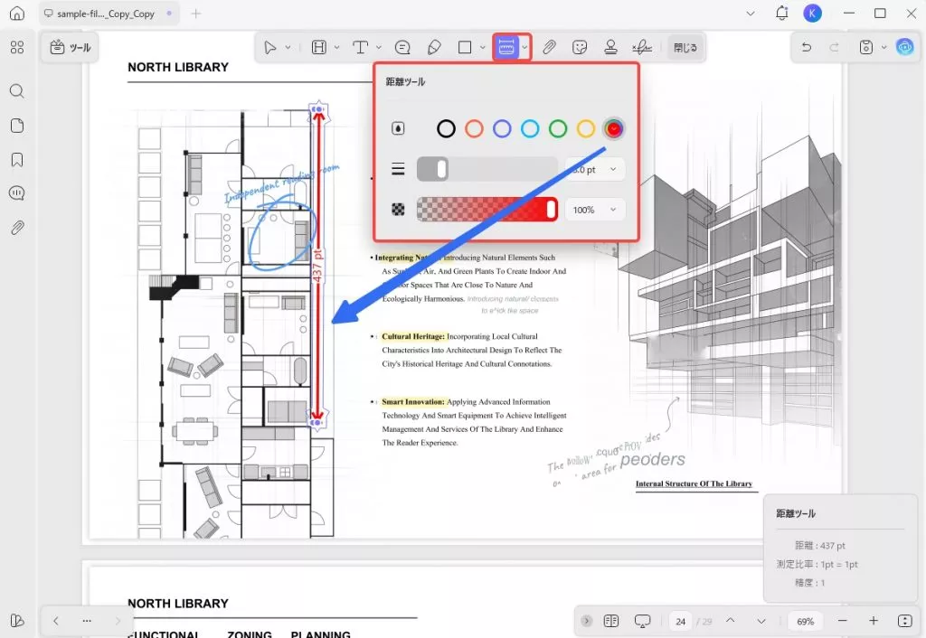The image size is (926, 638).
Task: Open the K user account avatar
Action: point(813,13)
